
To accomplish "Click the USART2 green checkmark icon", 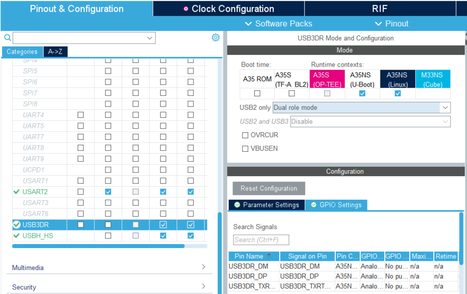I will pos(16,192).
